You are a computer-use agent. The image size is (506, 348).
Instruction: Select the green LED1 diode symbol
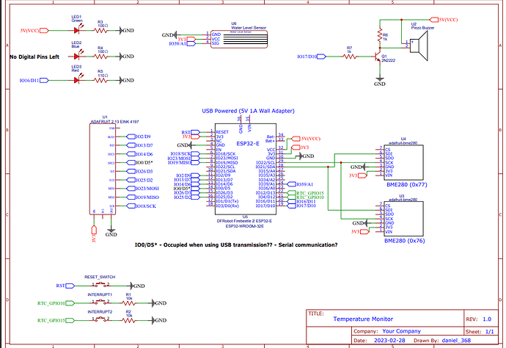pos(77,29)
